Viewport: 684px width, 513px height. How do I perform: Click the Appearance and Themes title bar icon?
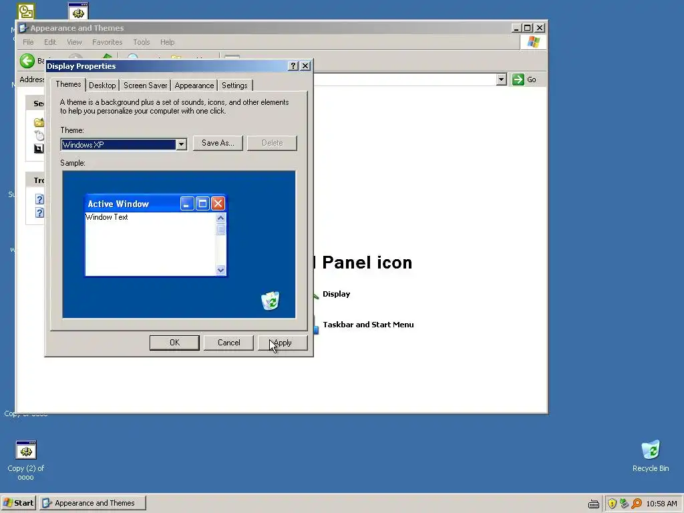click(23, 28)
